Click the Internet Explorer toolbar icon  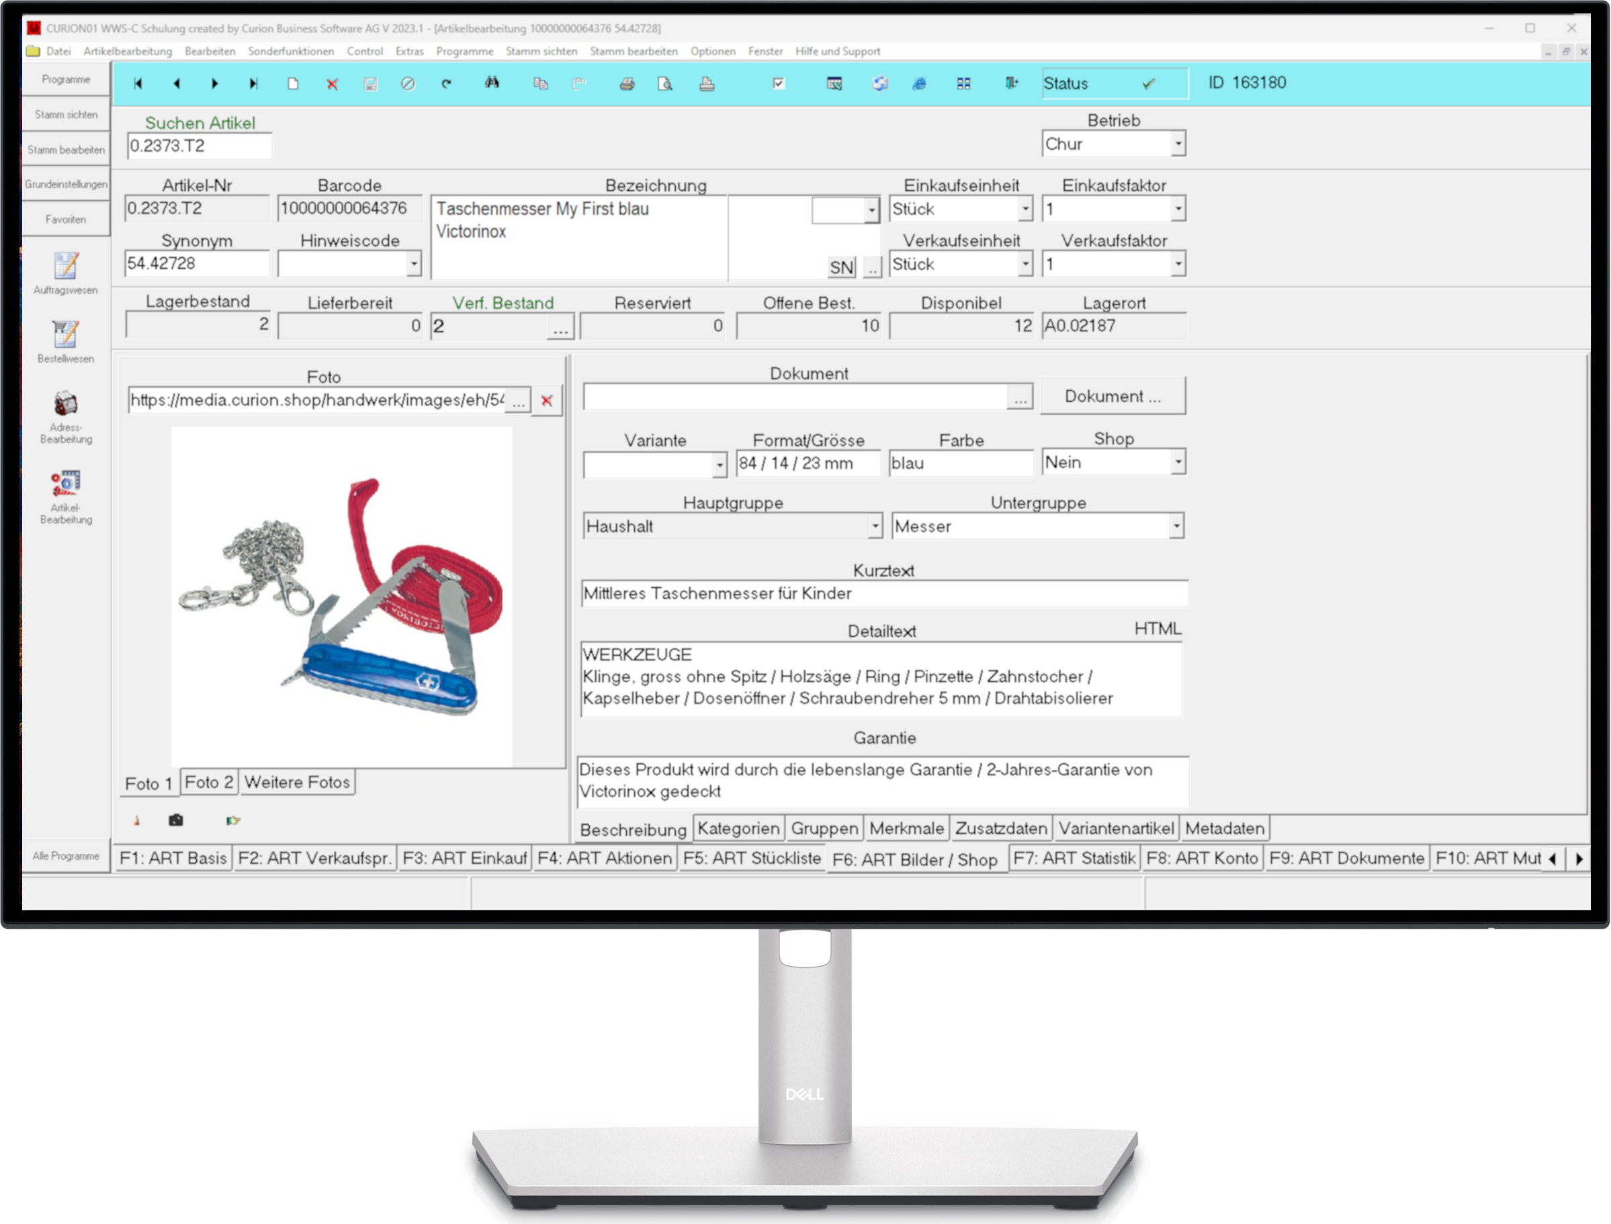pos(920,84)
